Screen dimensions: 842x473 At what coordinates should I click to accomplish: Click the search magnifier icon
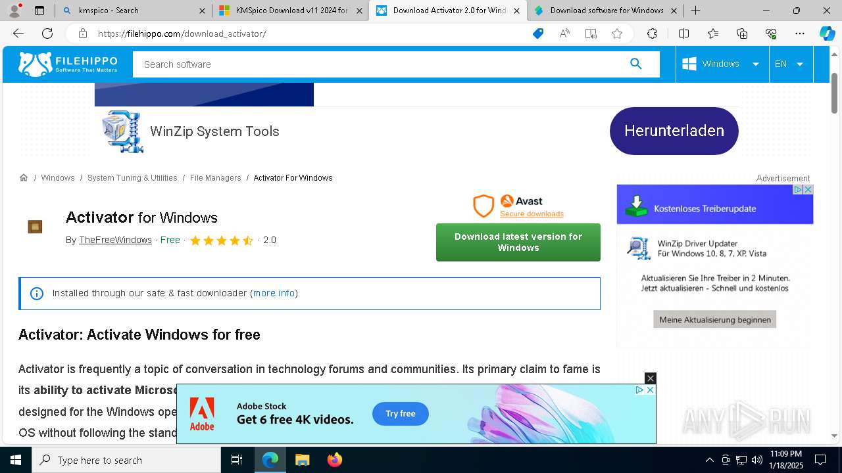click(x=635, y=64)
